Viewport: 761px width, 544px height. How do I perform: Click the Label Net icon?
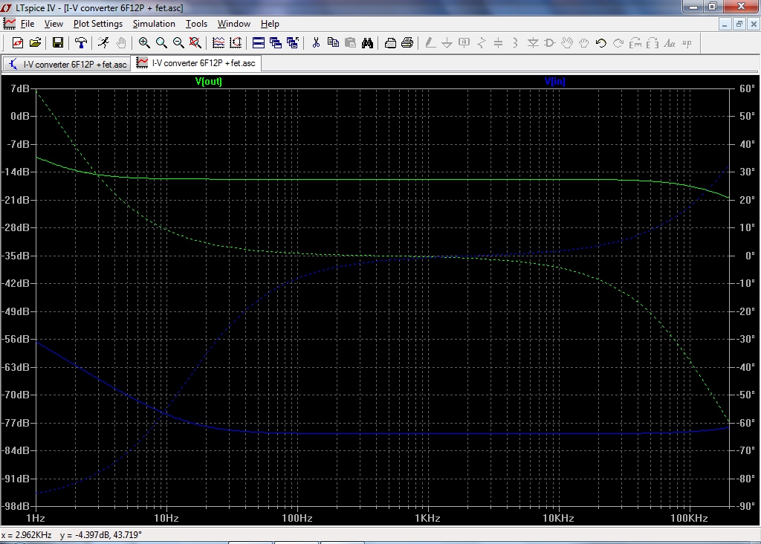point(464,43)
